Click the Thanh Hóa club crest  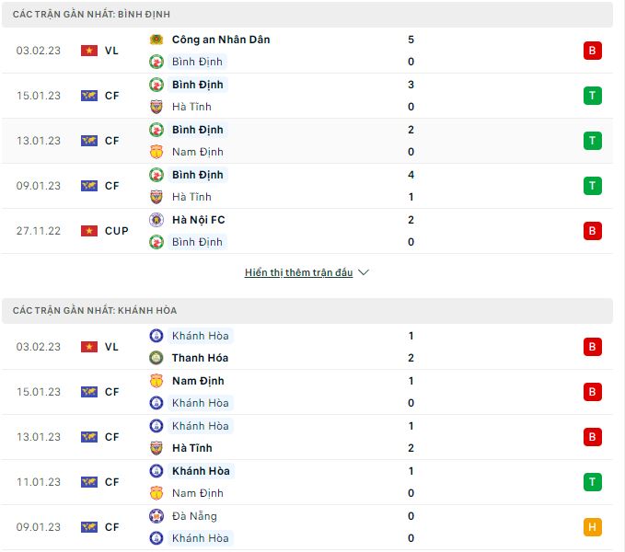click(x=156, y=358)
